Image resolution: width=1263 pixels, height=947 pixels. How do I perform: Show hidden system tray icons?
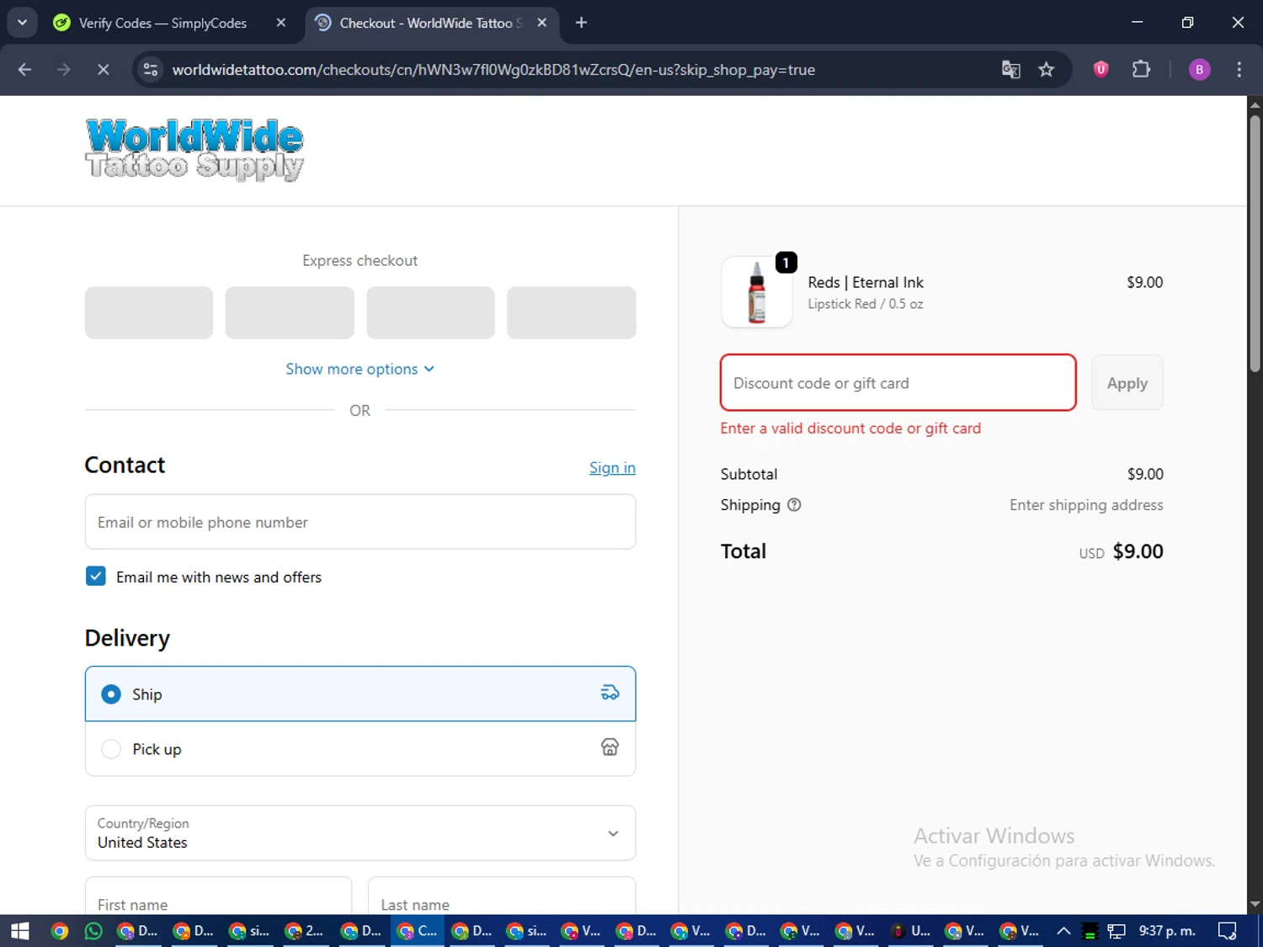click(x=1063, y=931)
